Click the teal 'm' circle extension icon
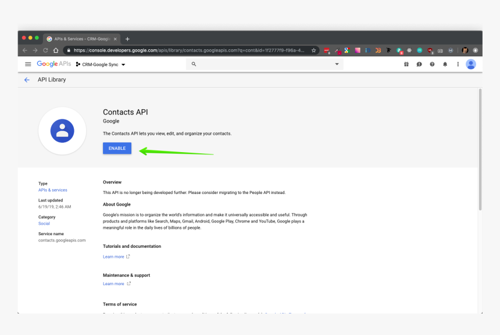Image resolution: width=500 pixels, height=335 pixels. pos(420,51)
